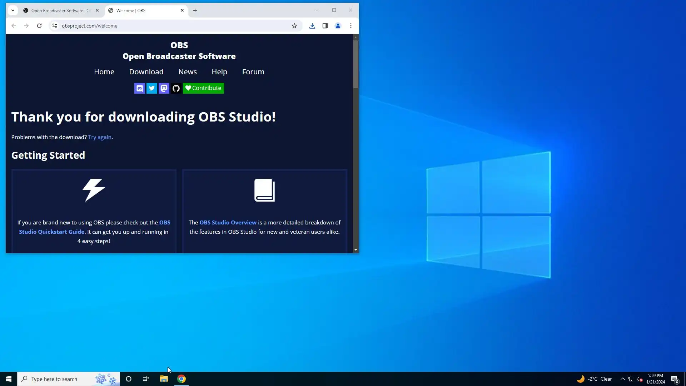Image resolution: width=686 pixels, height=386 pixels.
Task: Open the OBS Discord icon link
Action: [x=140, y=88]
